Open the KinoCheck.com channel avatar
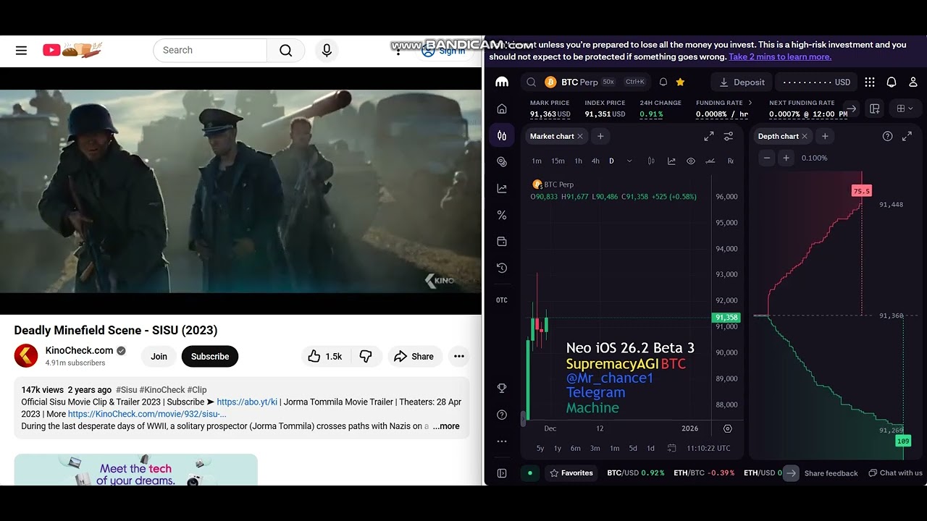 26,356
